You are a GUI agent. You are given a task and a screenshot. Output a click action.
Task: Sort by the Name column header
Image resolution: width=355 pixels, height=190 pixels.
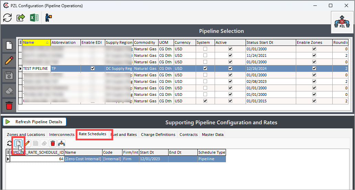(36, 42)
